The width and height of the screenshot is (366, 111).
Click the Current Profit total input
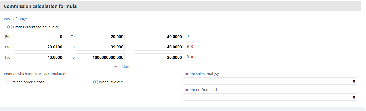pyautogui.click(x=269, y=97)
